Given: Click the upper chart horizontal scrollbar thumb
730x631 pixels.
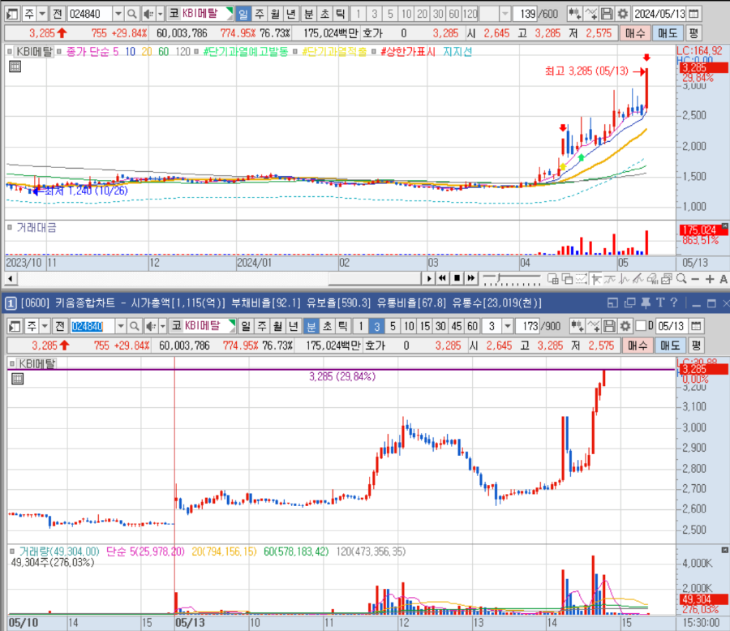Looking at the screenshot, I should point(376,279).
